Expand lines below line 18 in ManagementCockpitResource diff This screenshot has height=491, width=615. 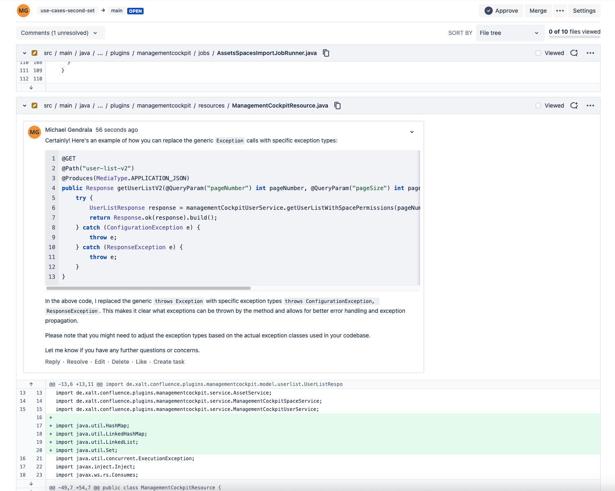pyautogui.click(x=31, y=484)
